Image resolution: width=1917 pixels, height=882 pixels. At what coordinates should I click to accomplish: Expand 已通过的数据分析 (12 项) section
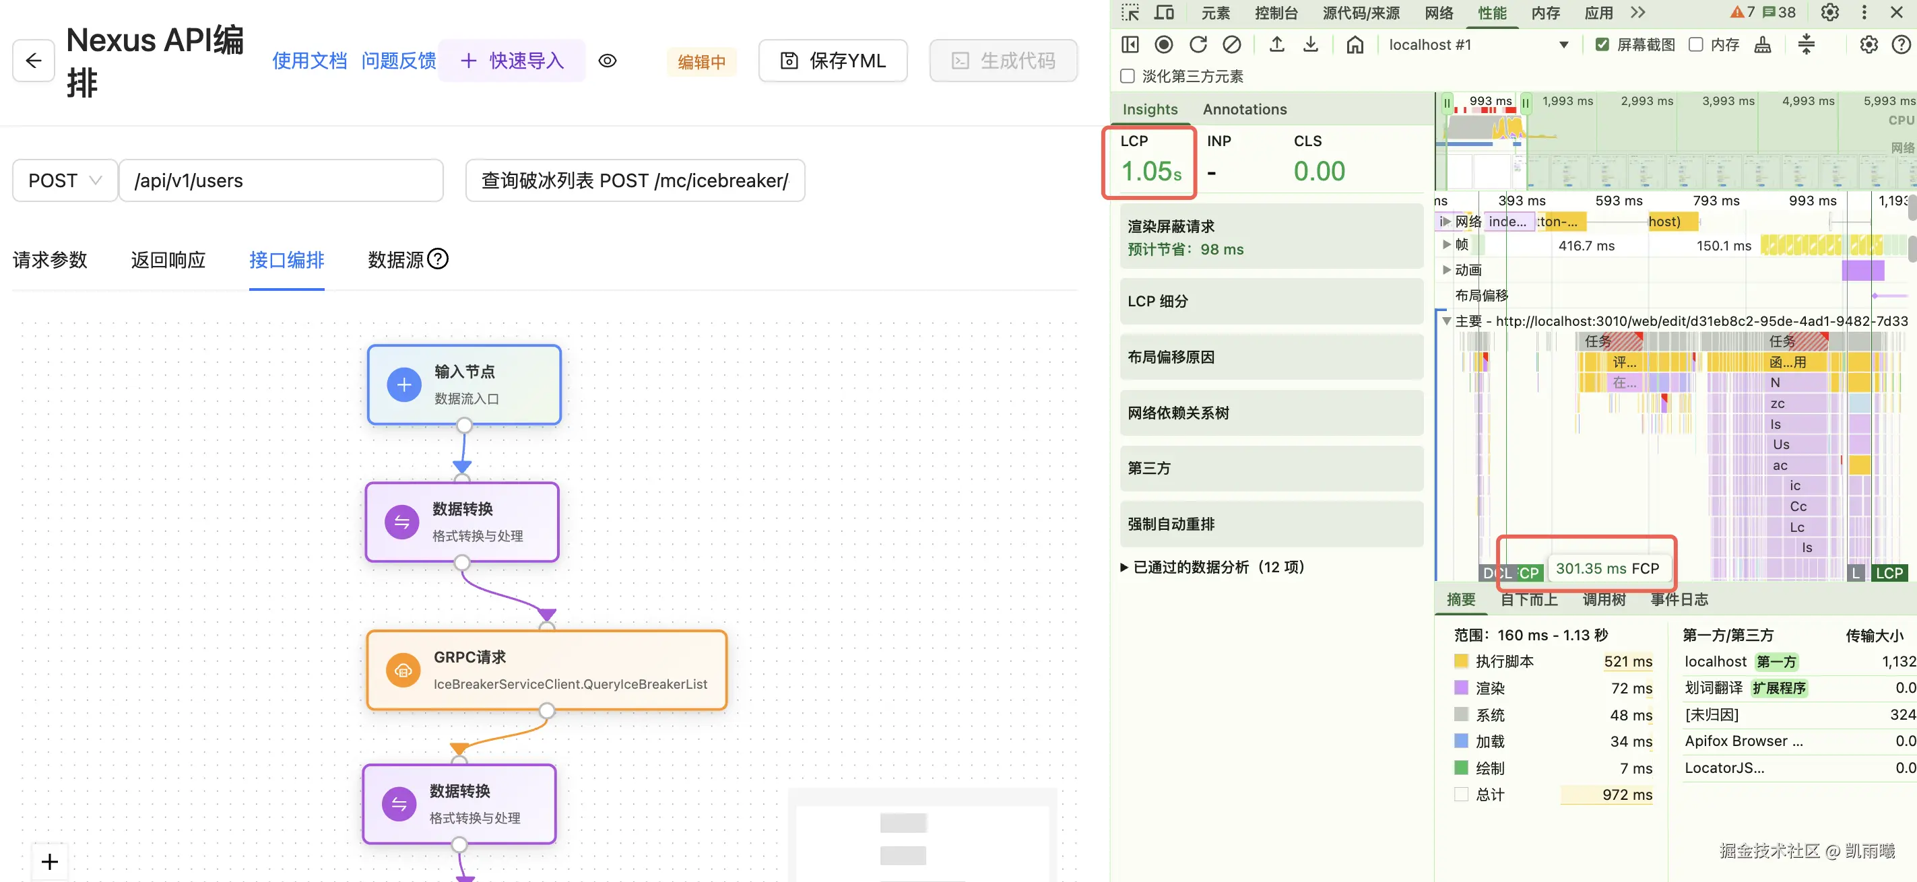[x=1212, y=567]
